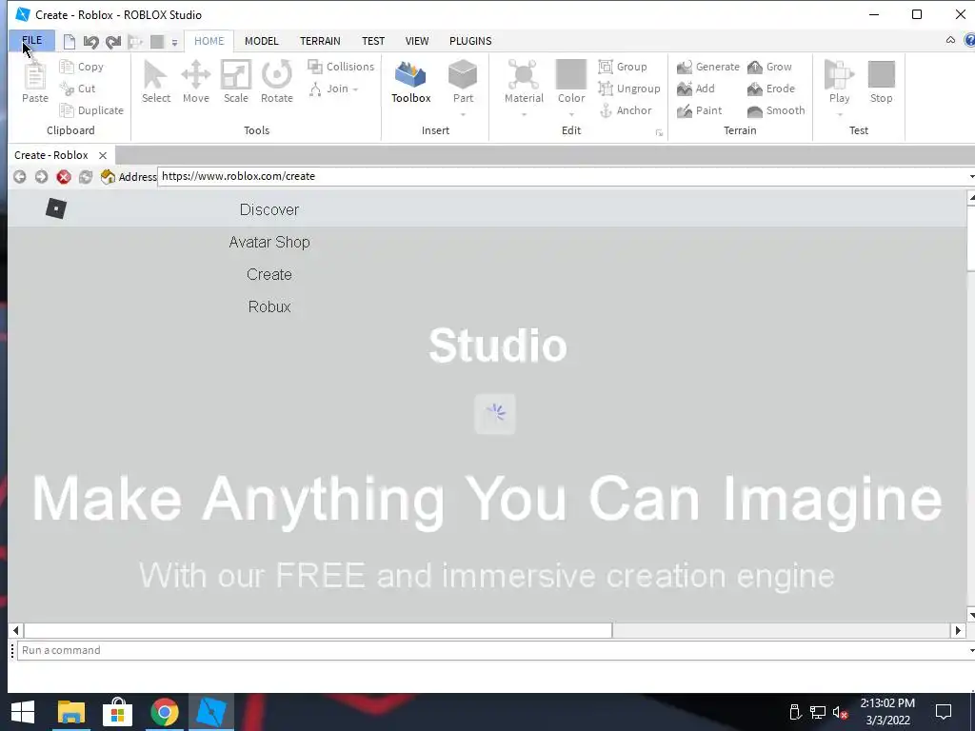Click the Roblox logo on webpage
Screen dimensions: 975x731
(x=56, y=208)
